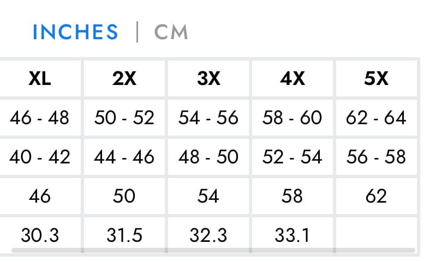Viewport: 429px width, 262px height.
Task: Click the 46 - 48 cell under XL
Action: [x=40, y=118]
